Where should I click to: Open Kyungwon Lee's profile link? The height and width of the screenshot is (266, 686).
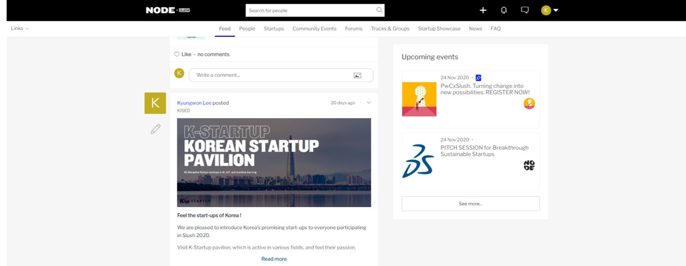click(194, 103)
